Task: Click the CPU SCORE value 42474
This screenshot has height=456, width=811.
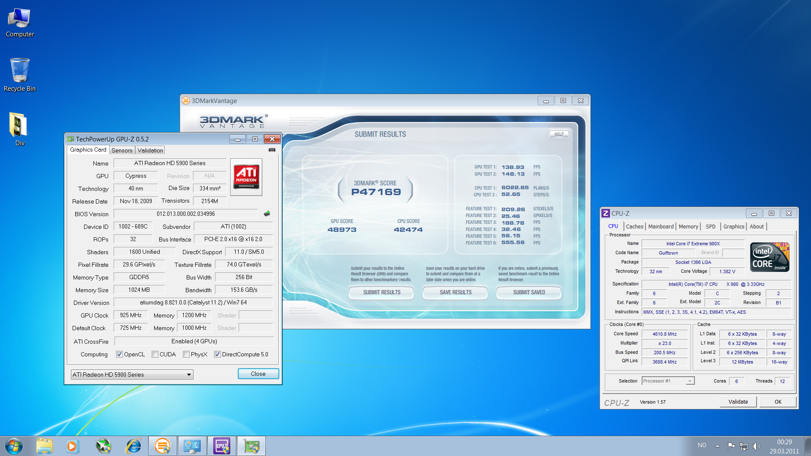Action: (x=408, y=230)
